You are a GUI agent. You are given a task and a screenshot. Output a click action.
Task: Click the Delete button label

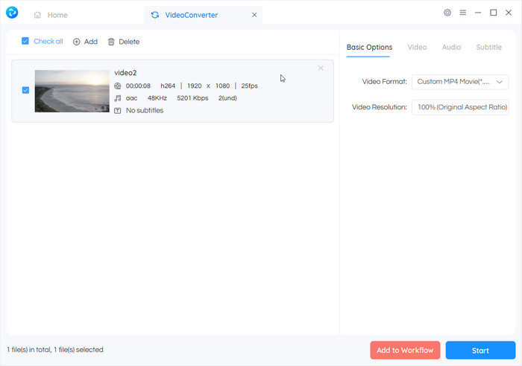point(129,42)
